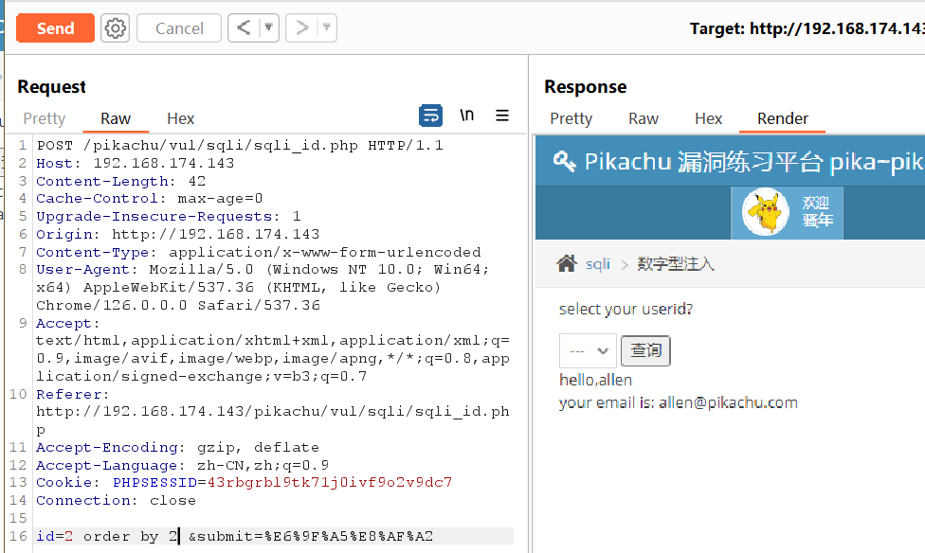Viewport: 925px width, 553px height.
Task: Open the sqli breadcrumb link
Action: point(598,264)
